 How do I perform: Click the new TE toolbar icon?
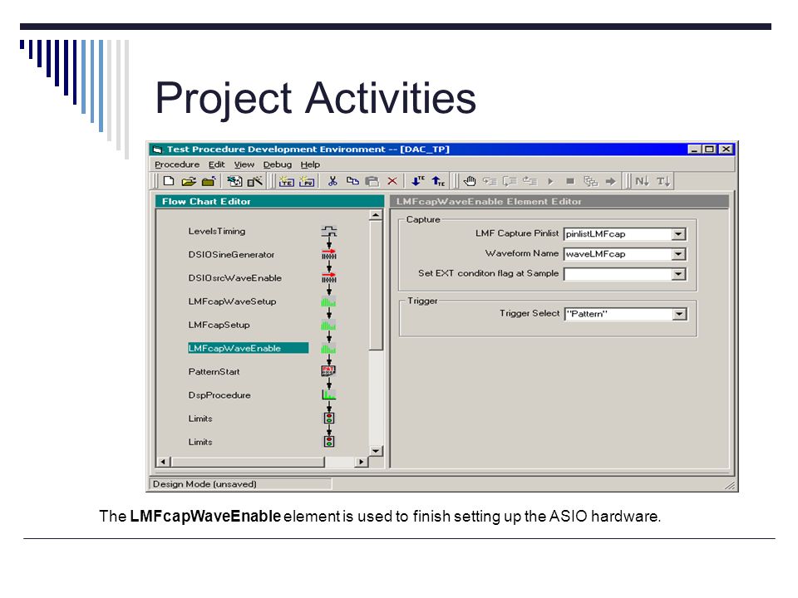tap(286, 181)
